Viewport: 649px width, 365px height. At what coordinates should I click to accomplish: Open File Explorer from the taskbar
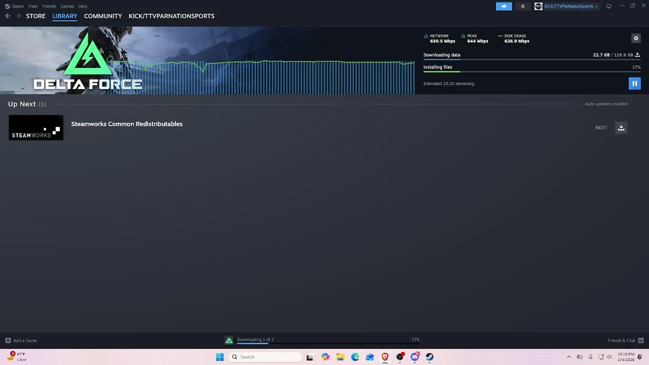(340, 357)
